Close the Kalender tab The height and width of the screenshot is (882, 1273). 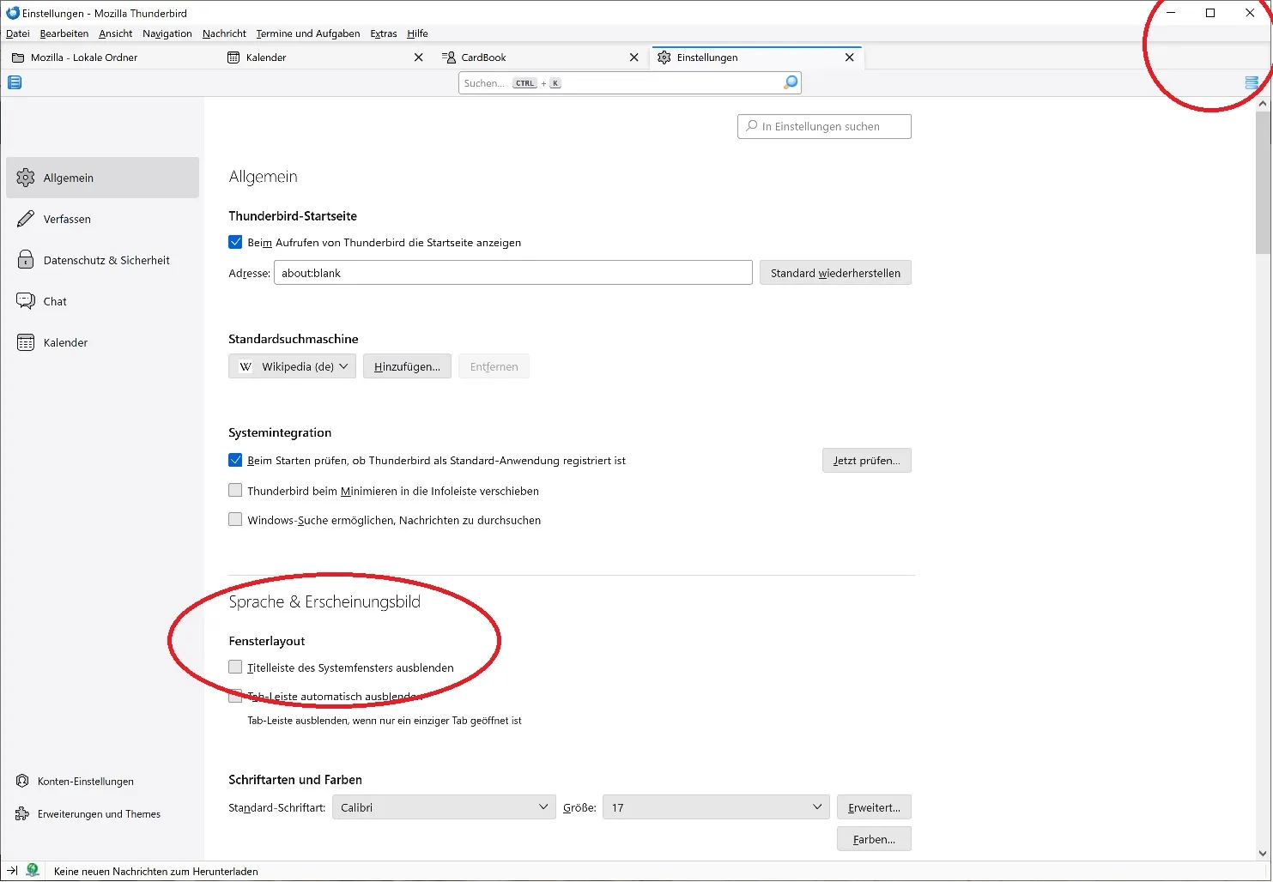pyautogui.click(x=419, y=57)
